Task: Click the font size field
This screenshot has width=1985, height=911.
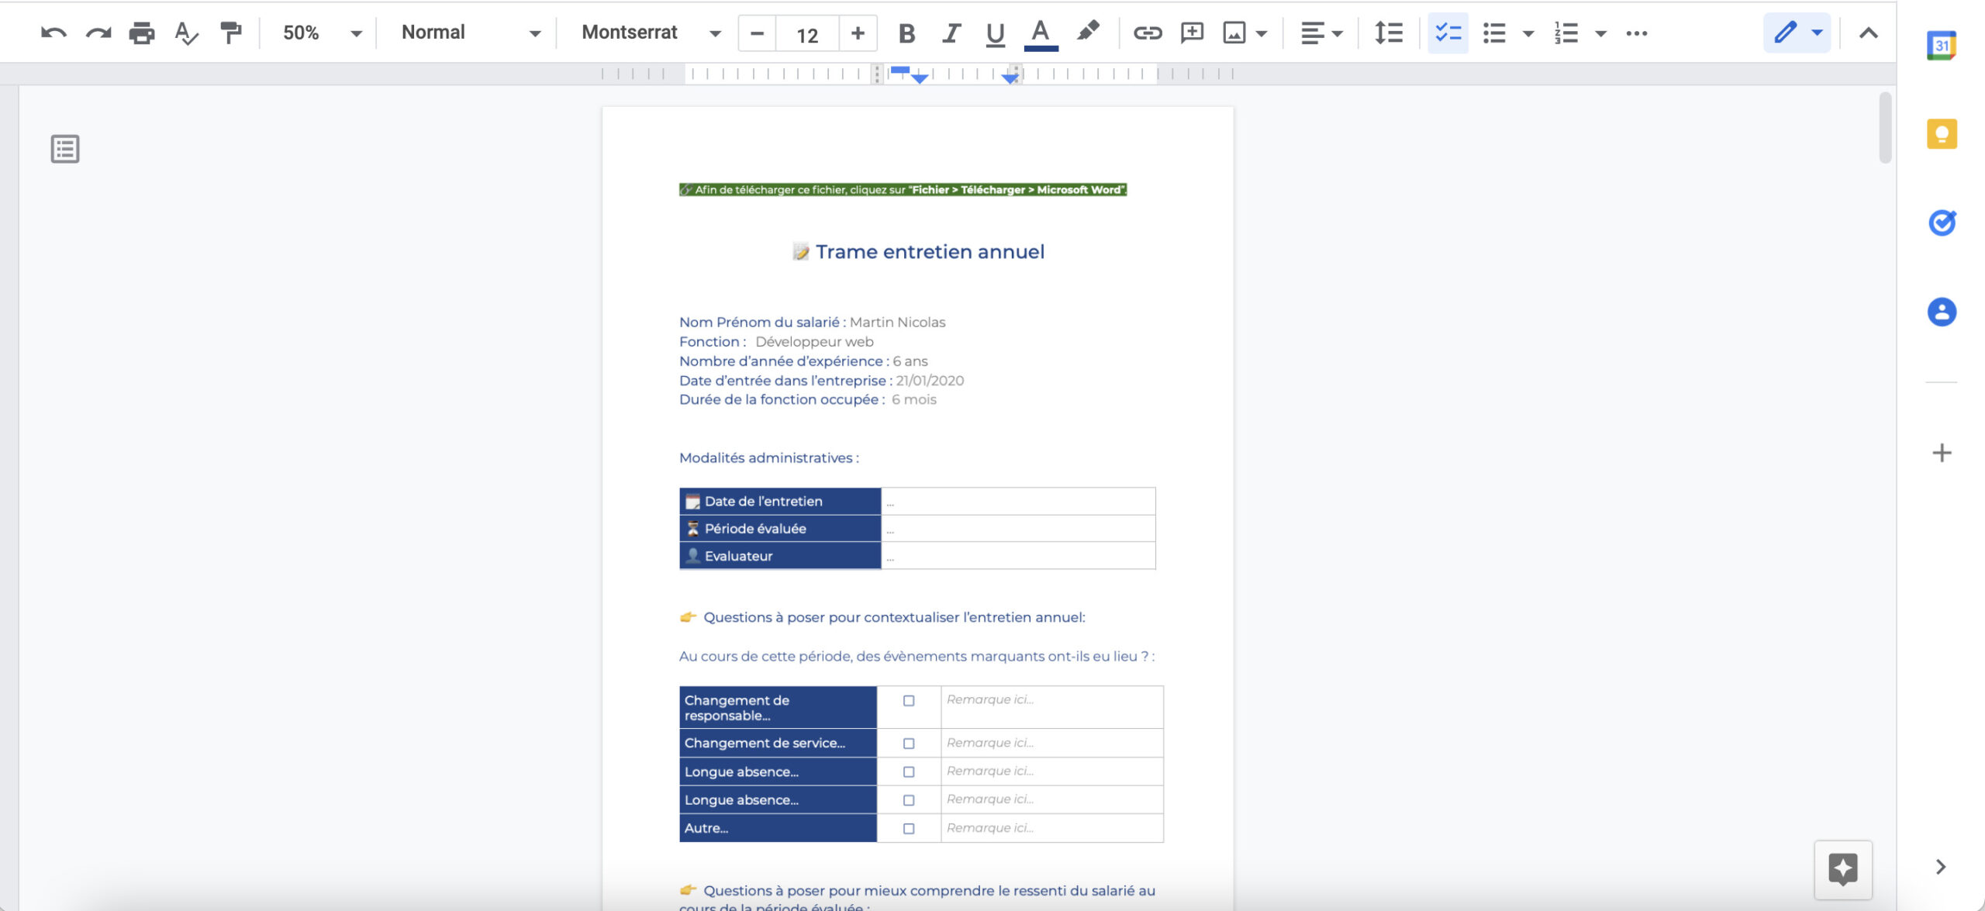Action: [807, 34]
